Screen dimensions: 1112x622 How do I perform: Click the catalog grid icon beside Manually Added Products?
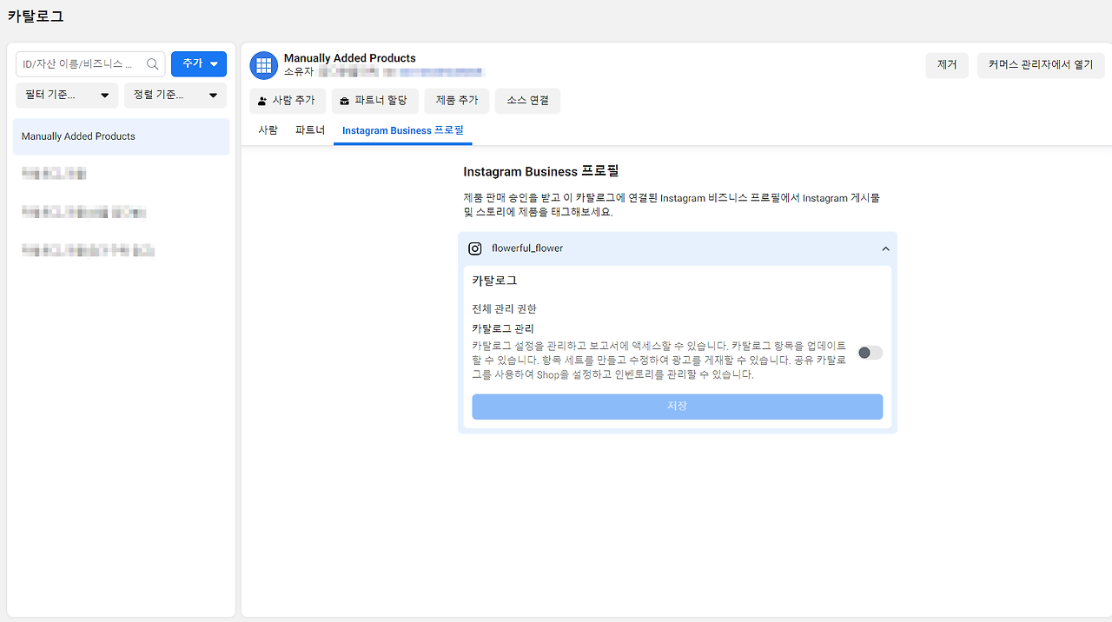click(x=264, y=65)
